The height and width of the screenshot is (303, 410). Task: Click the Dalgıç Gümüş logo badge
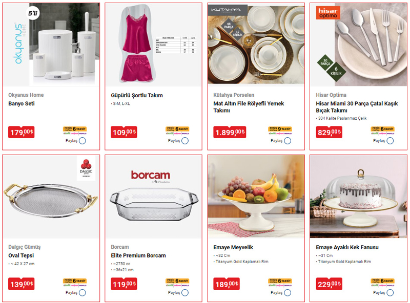(86, 168)
